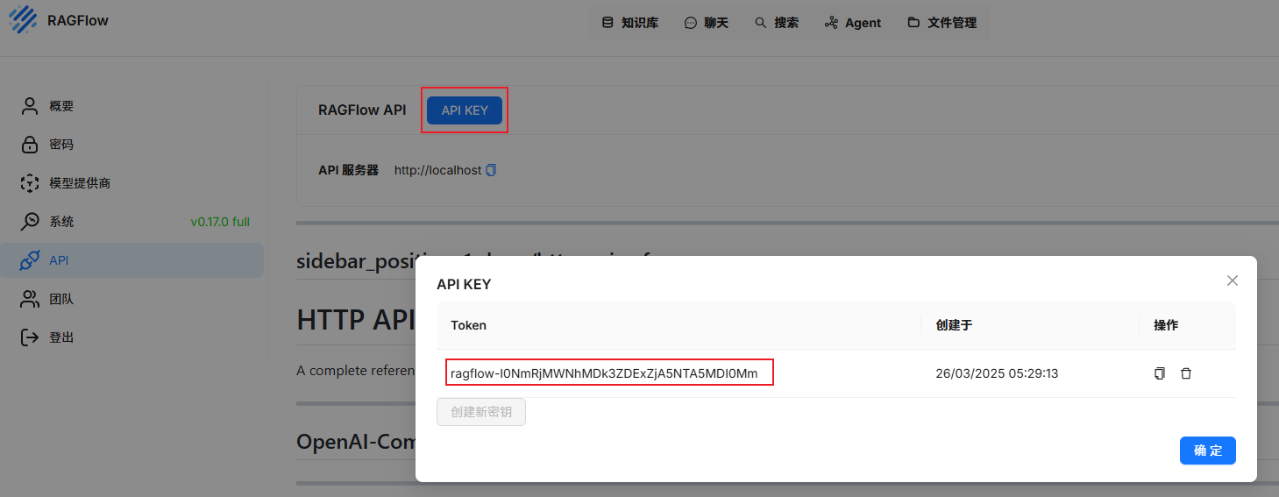Click the 知识库 database icon
This screenshot has height=497, width=1279.
coord(608,23)
